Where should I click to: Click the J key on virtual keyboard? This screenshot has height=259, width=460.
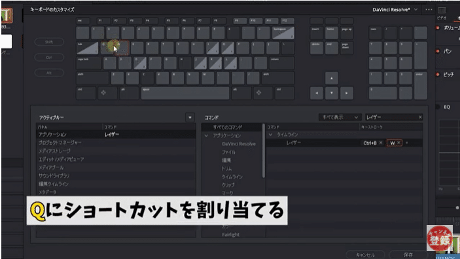coord(200,63)
